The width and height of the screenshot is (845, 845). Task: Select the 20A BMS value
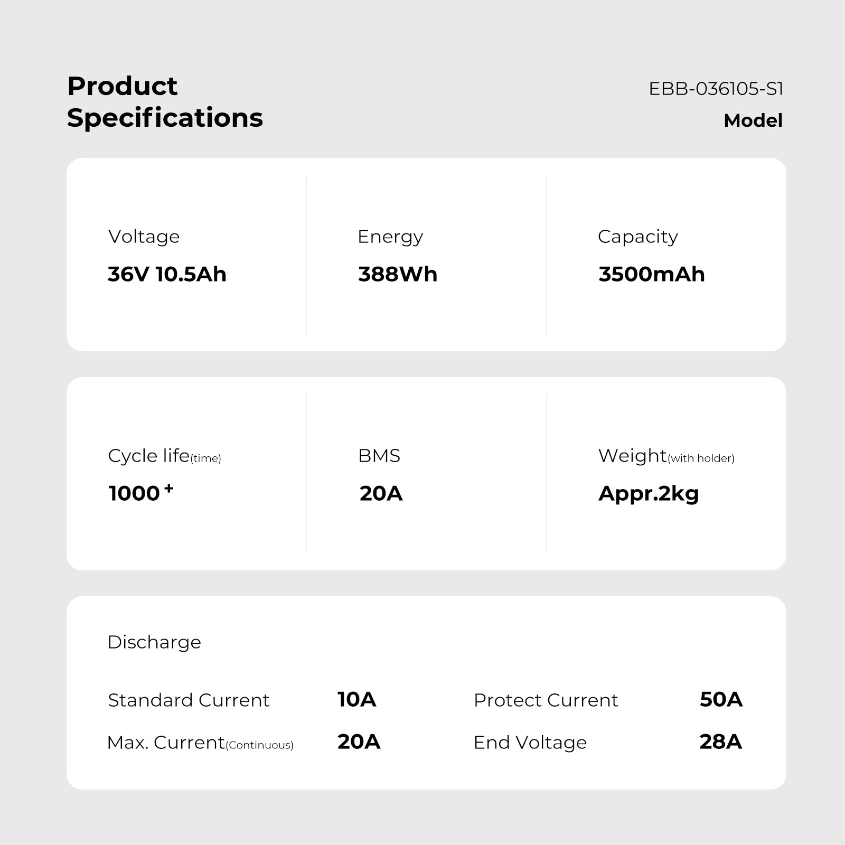(381, 493)
